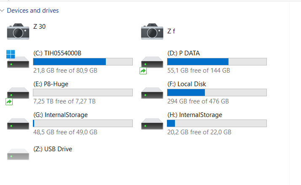Click the (D:) P DATA drive icon
301x185 pixels.
[152, 63]
